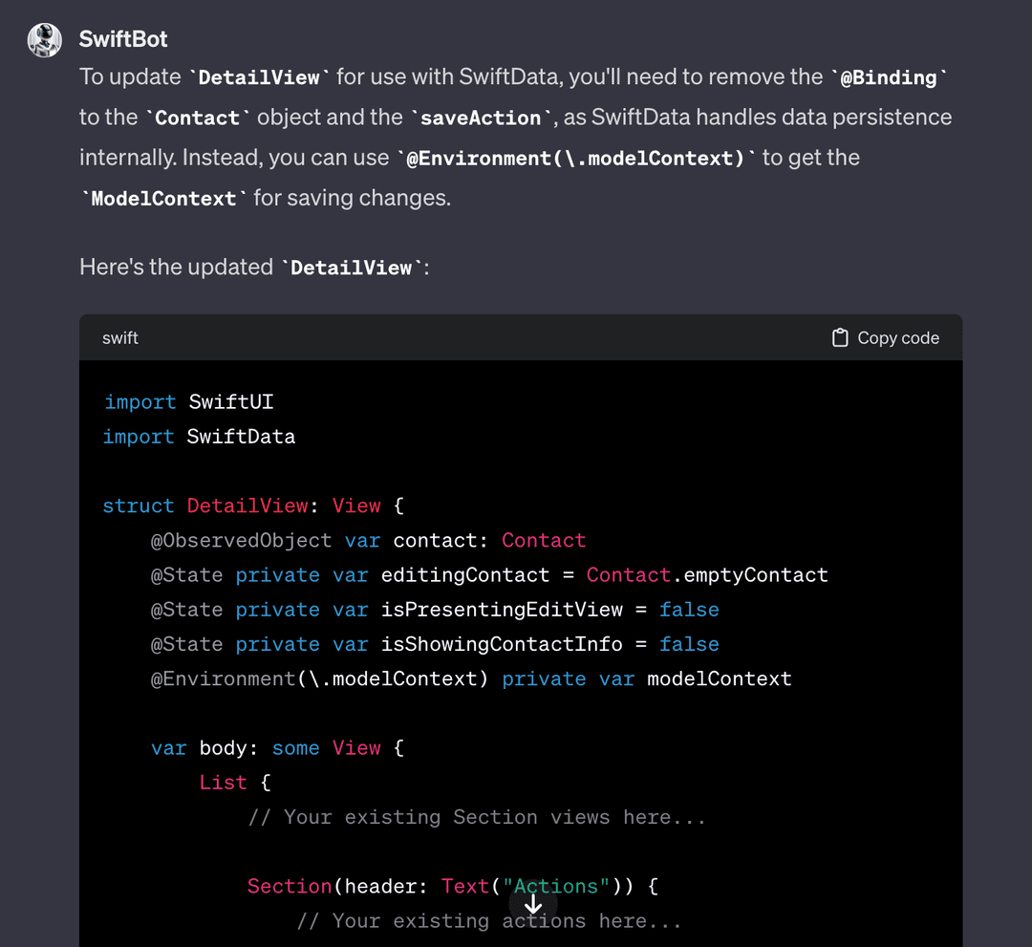
Task: Click the 'import SwiftUI' code line
Action: (189, 401)
